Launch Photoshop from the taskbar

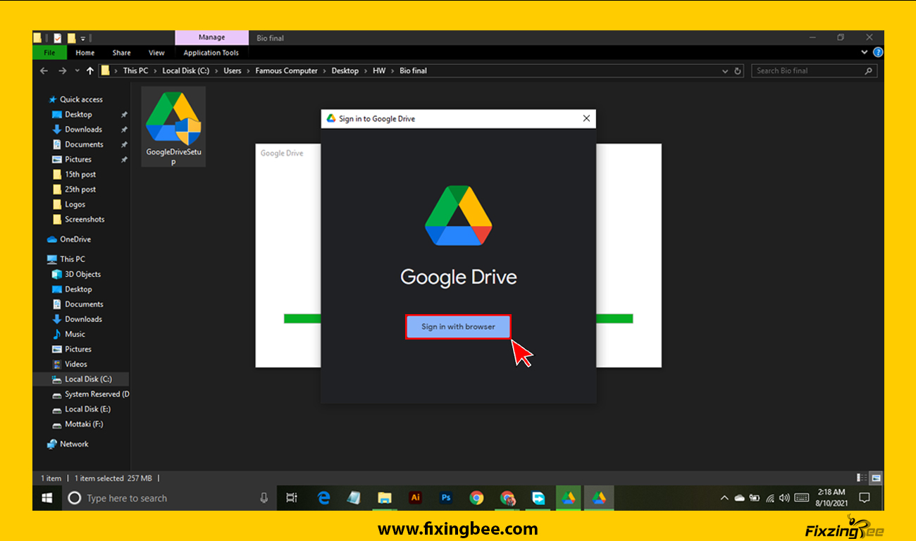pyautogui.click(x=446, y=498)
